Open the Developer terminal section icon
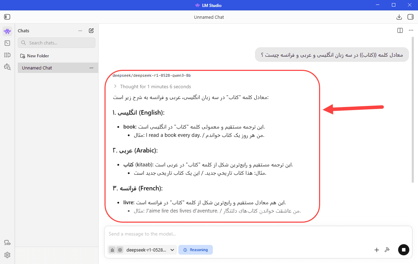 [7, 43]
